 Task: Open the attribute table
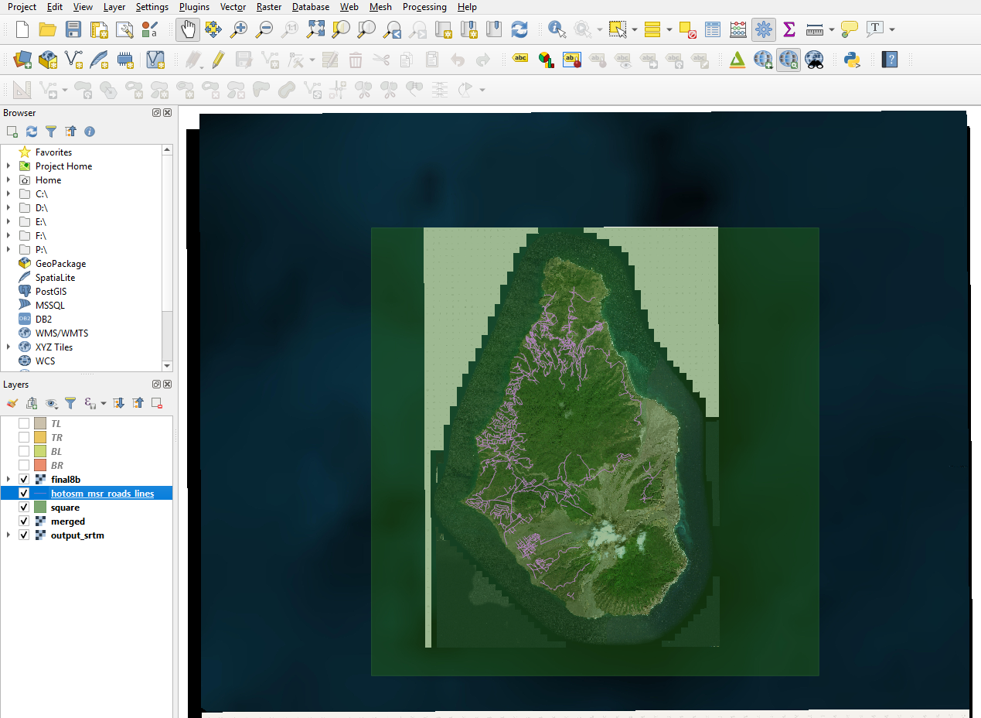pos(713,29)
